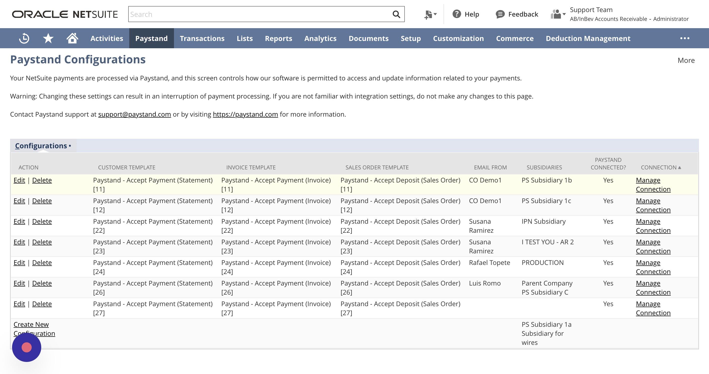Open the More link at top right
This screenshot has width=709, height=374.
(x=686, y=60)
